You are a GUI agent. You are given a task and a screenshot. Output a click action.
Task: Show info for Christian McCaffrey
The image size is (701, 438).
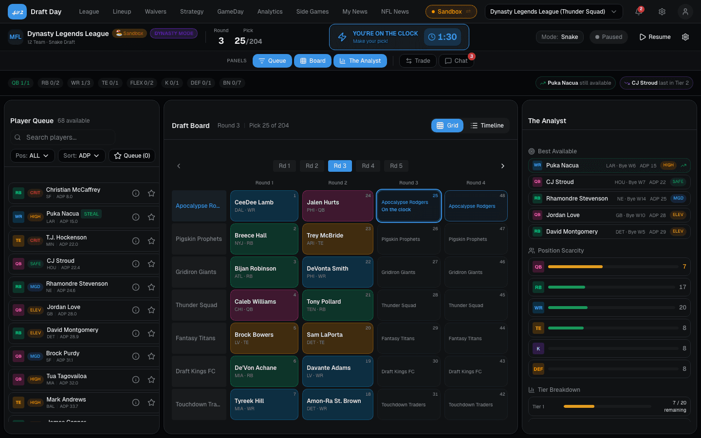point(136,193)
